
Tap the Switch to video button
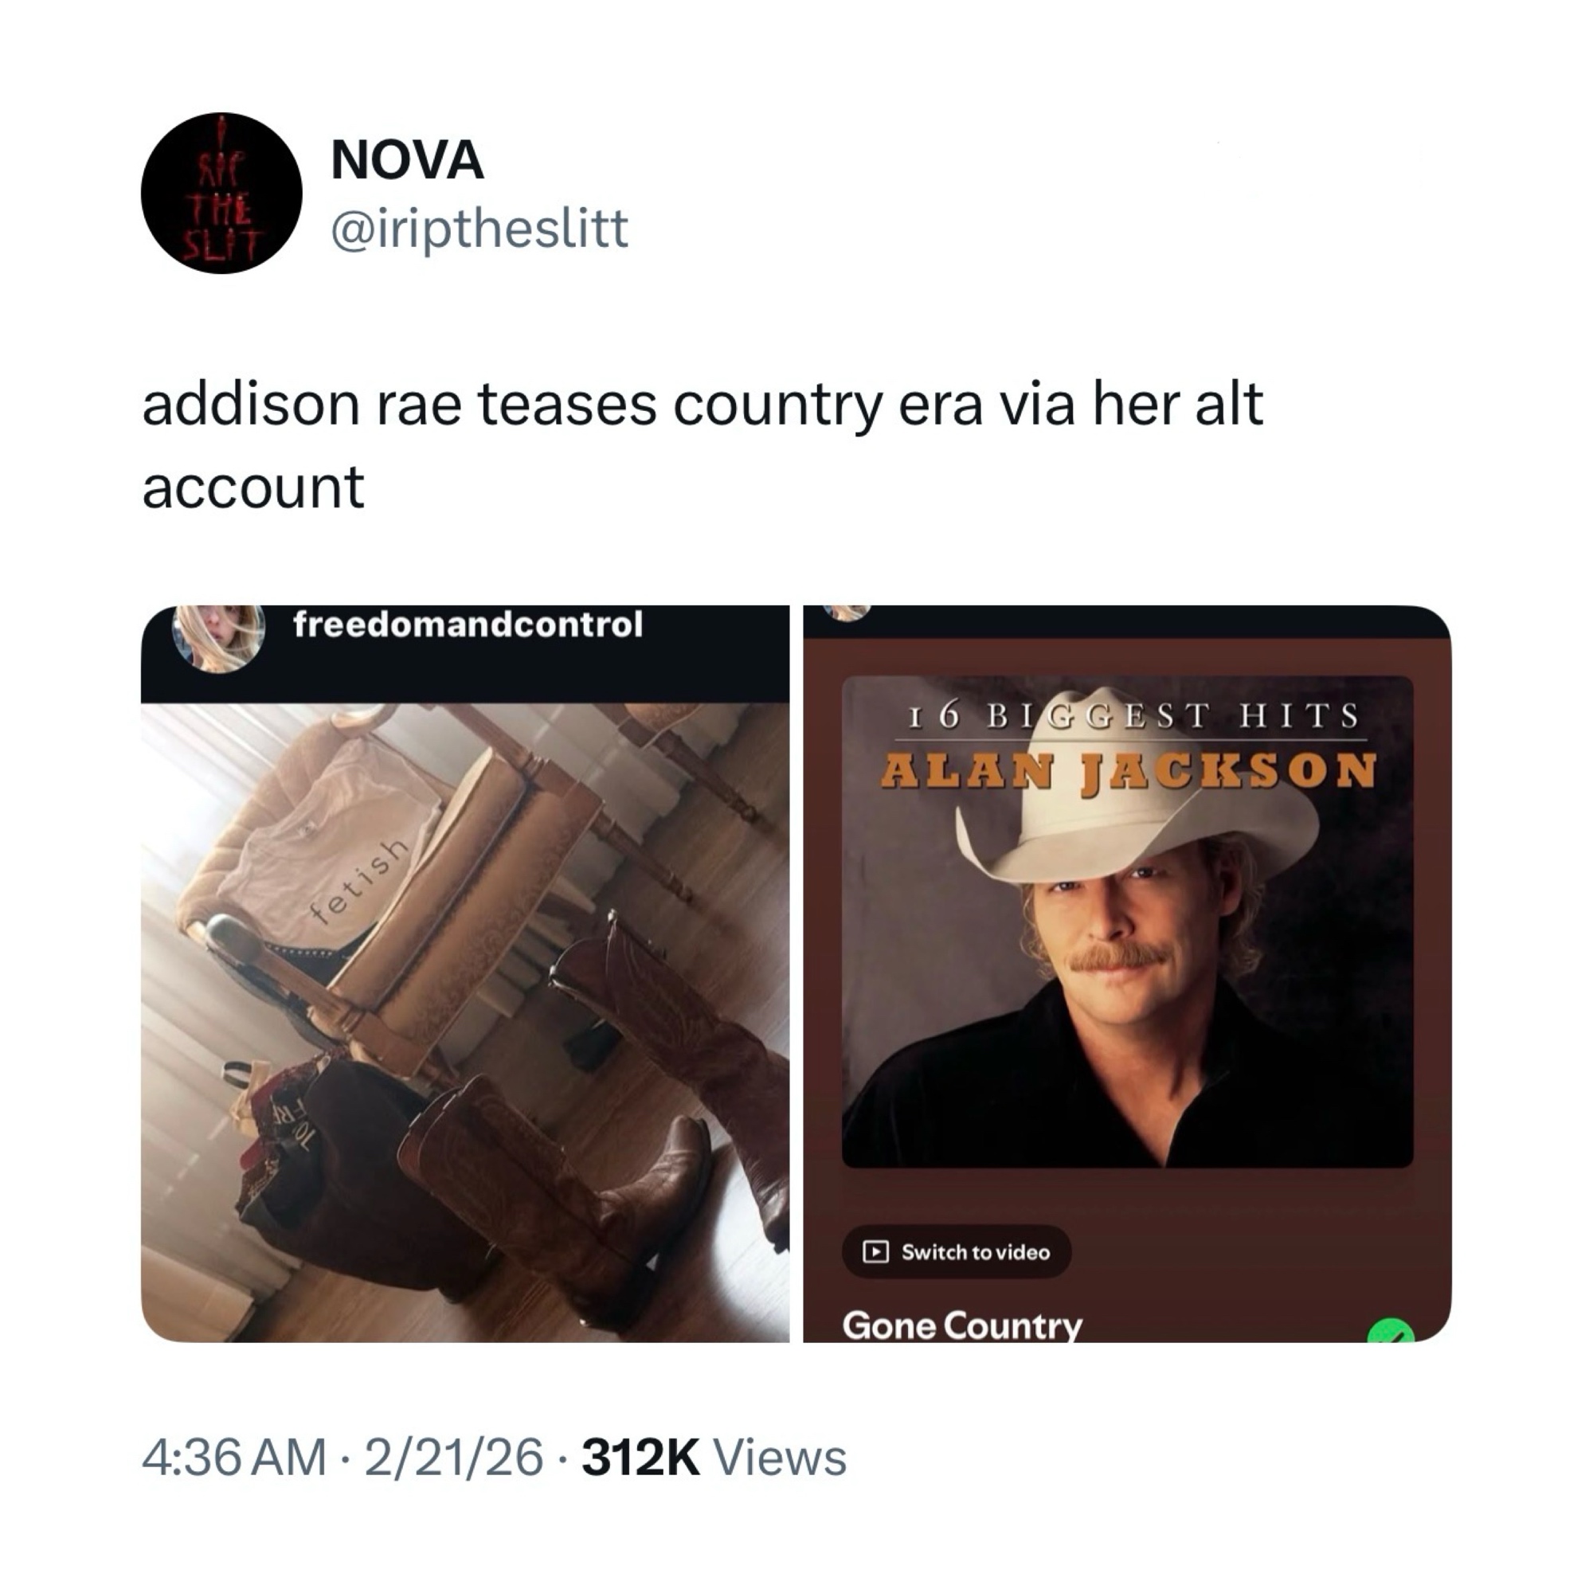(957, 1251)
